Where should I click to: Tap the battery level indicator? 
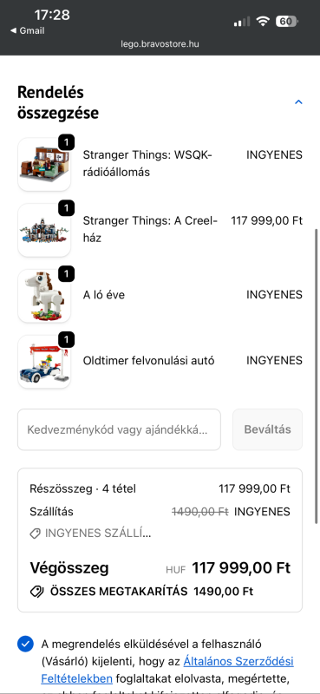(287, 21)
